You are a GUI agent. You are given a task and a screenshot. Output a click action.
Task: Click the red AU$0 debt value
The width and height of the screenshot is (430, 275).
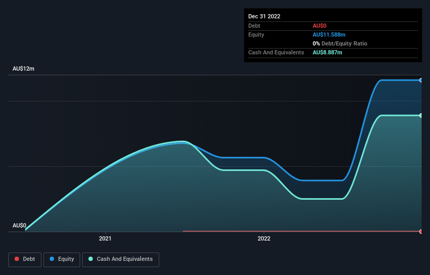pos(319,26)
